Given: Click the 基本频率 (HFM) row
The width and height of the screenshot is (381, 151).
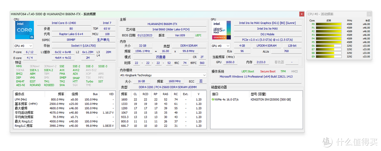Looking at the screenshot, I should pos(64,104).
